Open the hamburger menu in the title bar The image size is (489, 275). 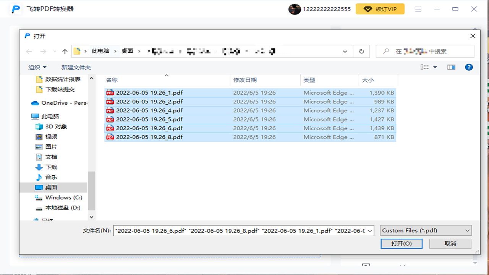418,9
